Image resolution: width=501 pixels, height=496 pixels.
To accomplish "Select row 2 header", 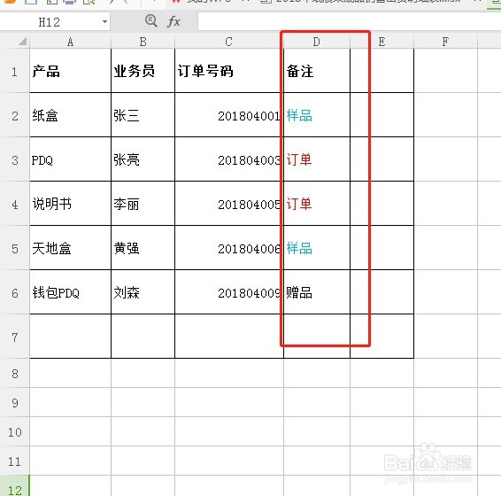I will click(x=15, y=115).
